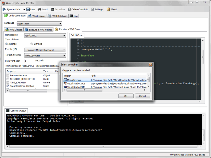Click the Log tab icon

click(71, 16)
